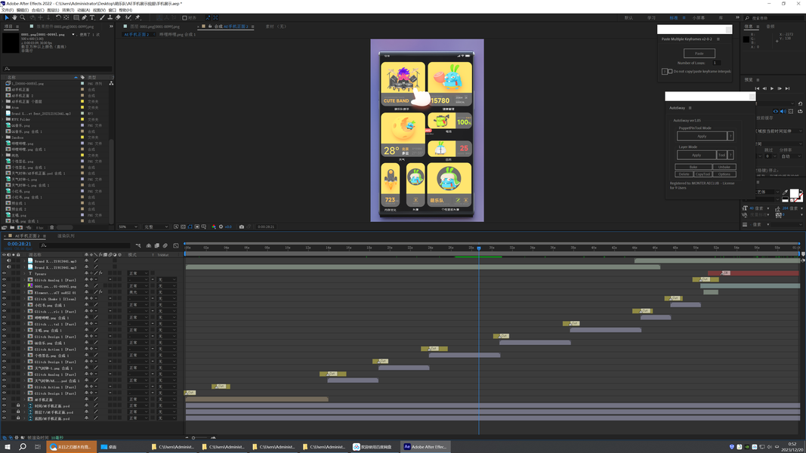Select the Brush tool
The width and height of the screenshot is (806, 453).
pyautogui.click(x=102, y=17)
